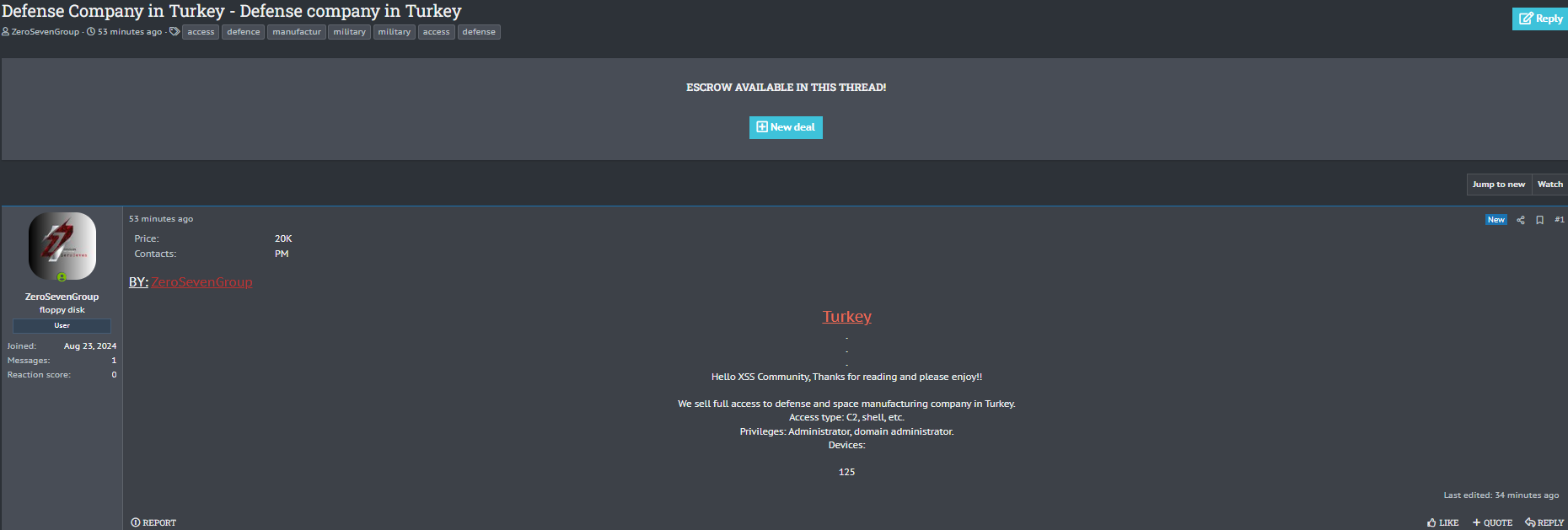Open the 'defence' tag
The width and height of the screenshot is (1568, 530).
click(x=243, y=32)
